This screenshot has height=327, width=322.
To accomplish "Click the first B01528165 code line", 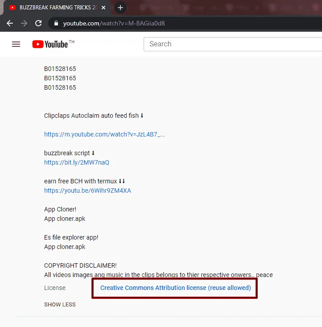I will [60, 69].
